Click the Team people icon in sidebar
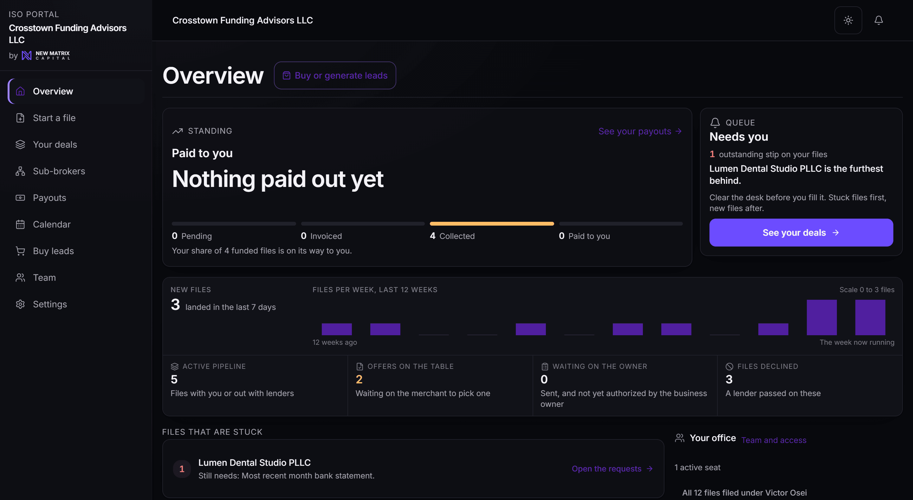 pos(20,277)
